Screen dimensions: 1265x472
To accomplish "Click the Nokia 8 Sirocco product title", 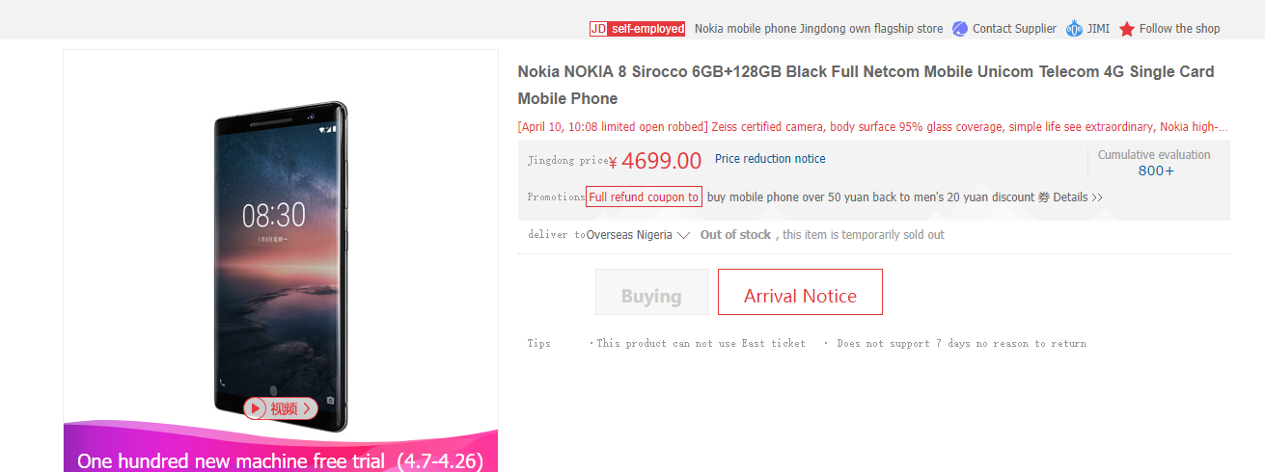I will pos(866,85).
